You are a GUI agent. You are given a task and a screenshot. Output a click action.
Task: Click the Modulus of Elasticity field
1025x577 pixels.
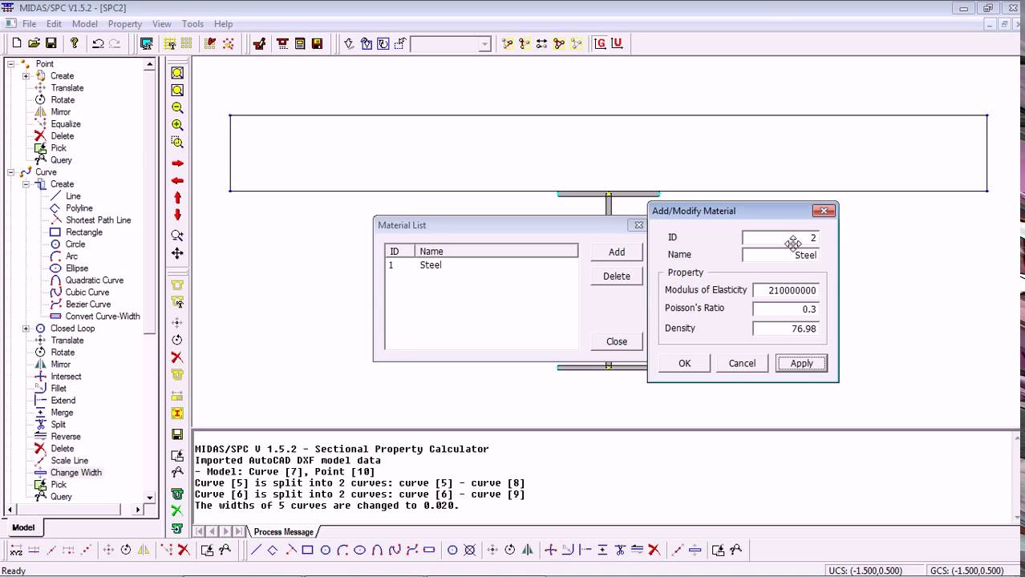point(786,291)
